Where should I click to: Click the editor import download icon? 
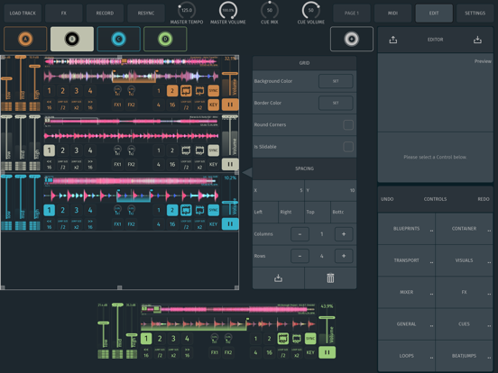tap(477, 40)
